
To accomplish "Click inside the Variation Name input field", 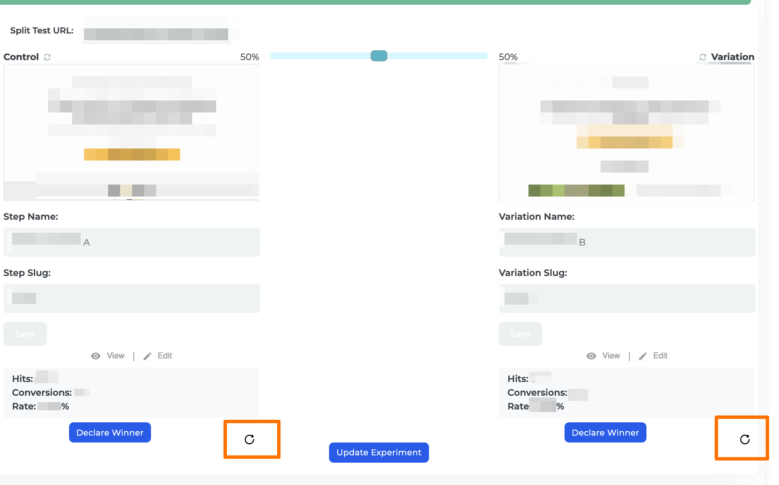I will coord(626,242).
